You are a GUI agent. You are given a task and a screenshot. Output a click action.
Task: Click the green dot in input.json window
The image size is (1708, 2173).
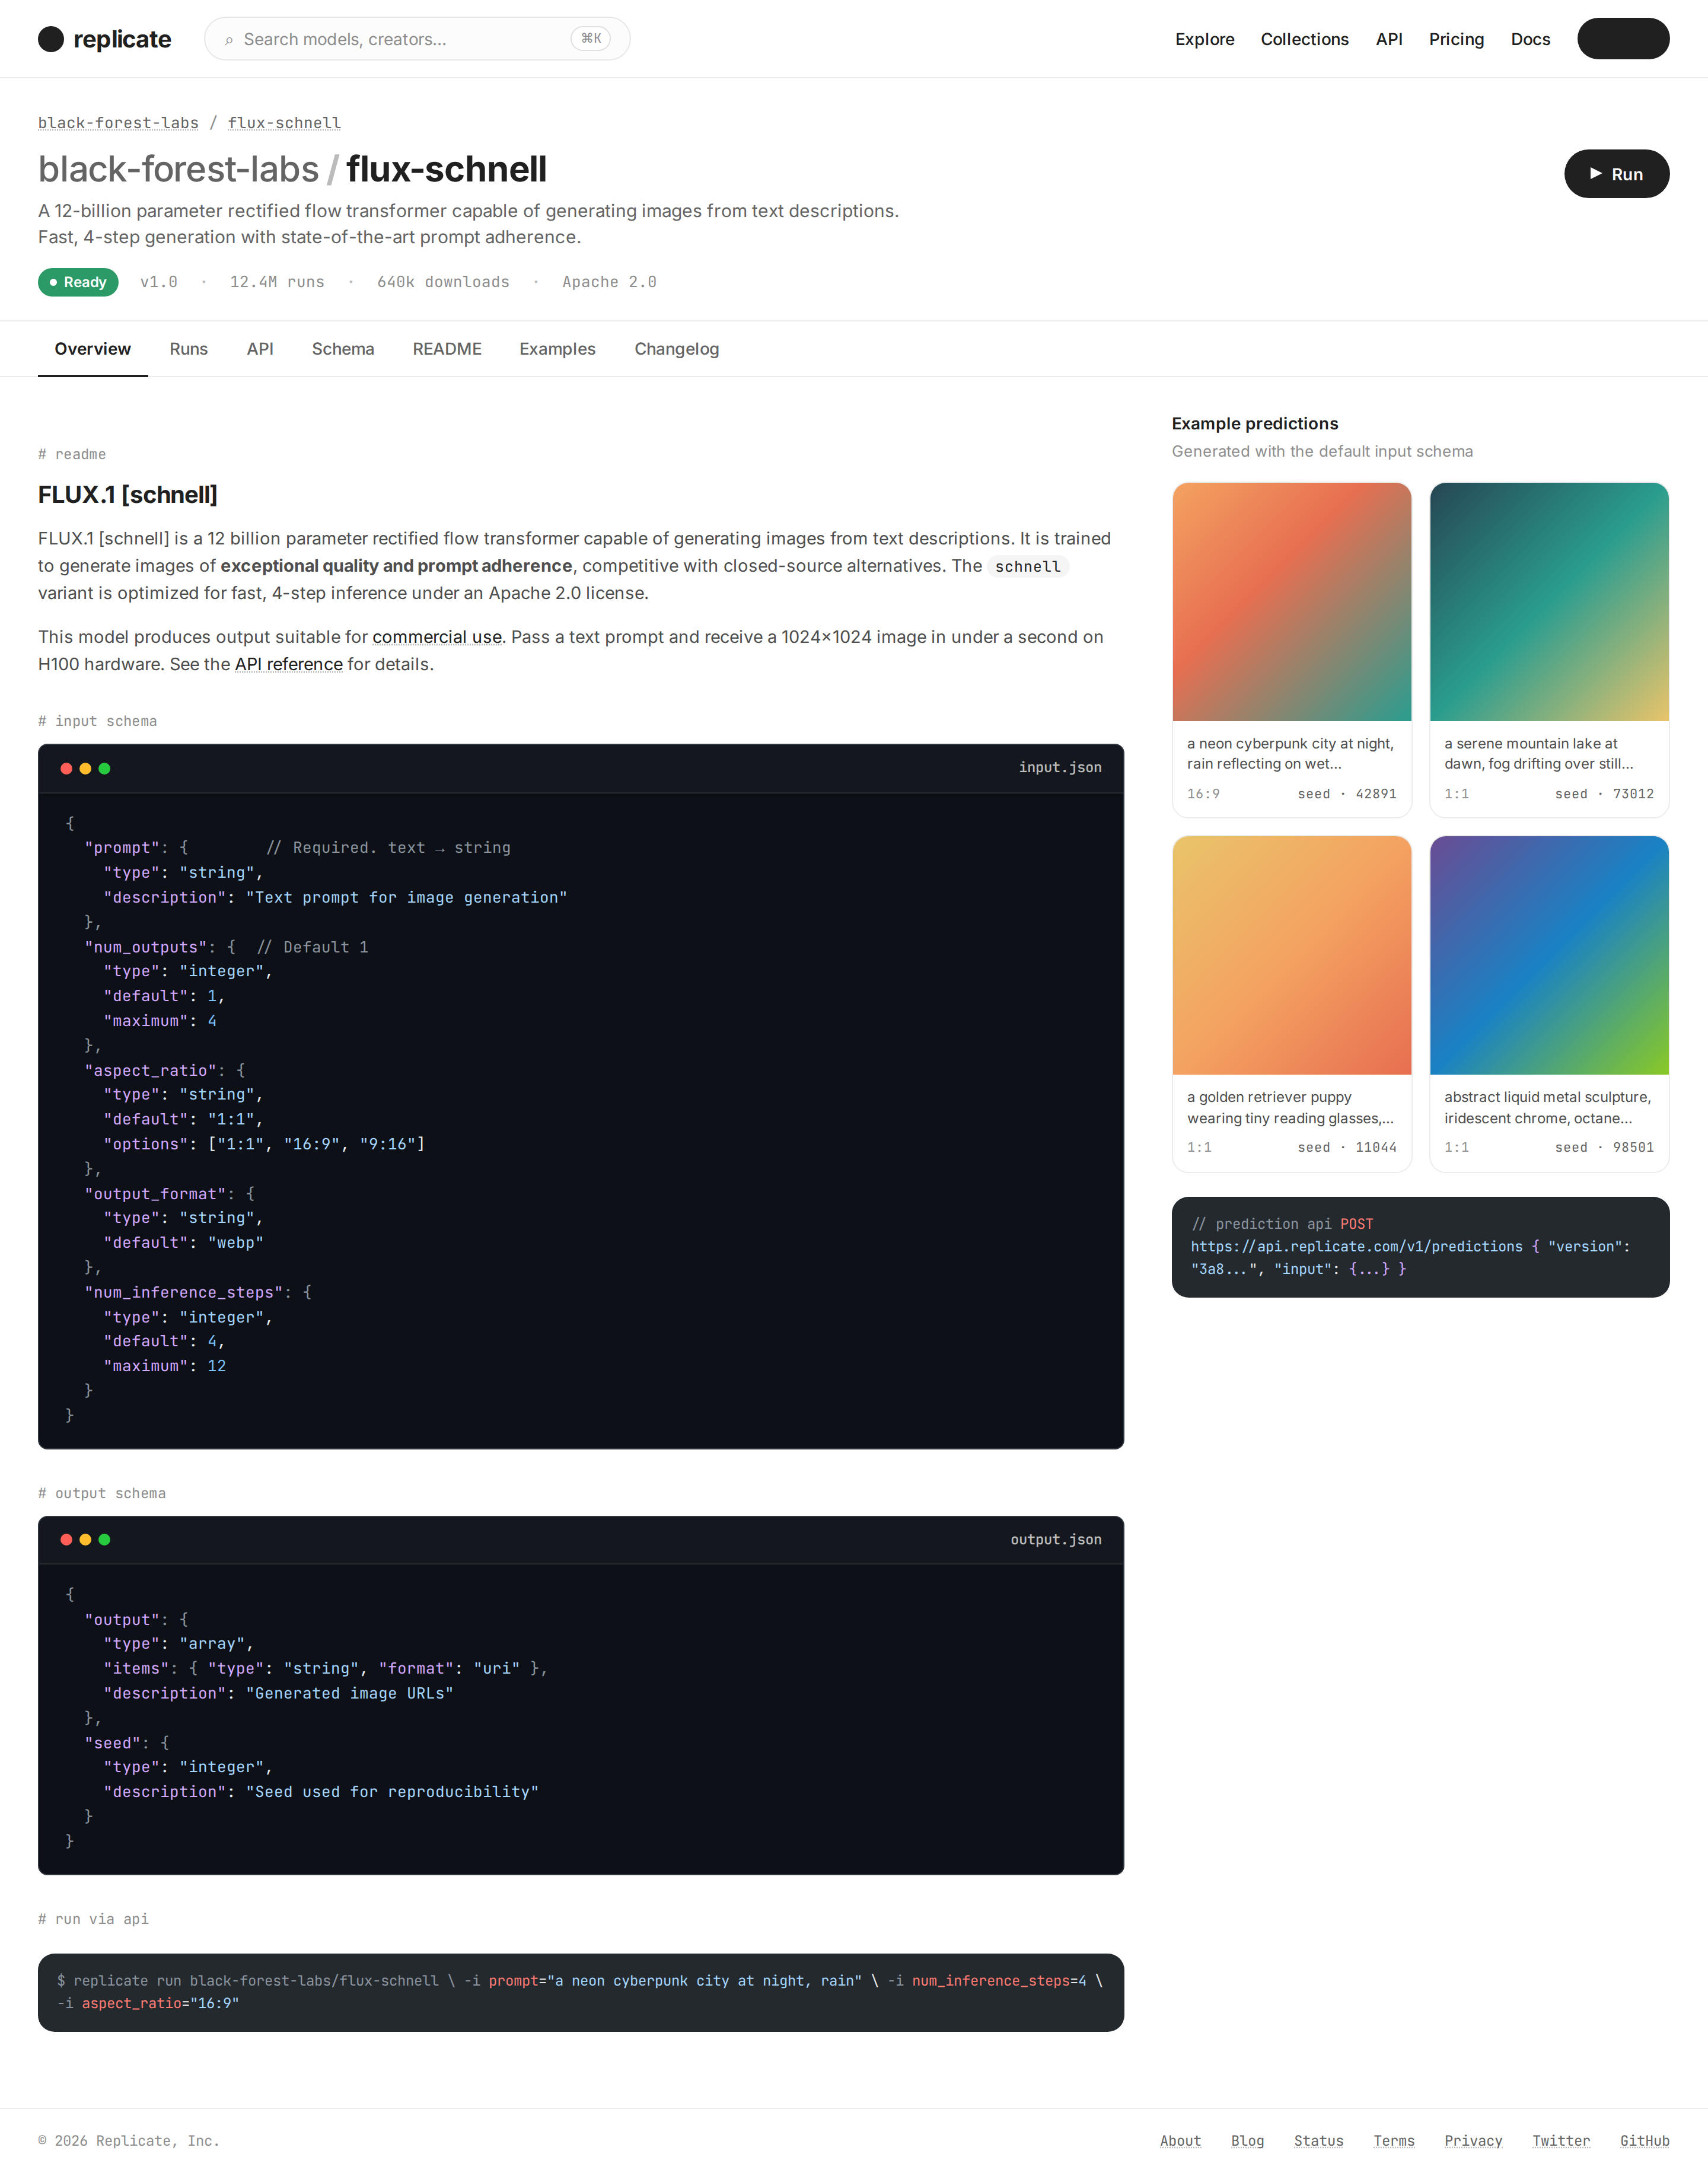(x=104, y=768)
